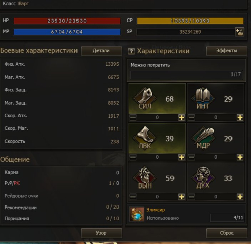Add a point to ЛВК
The image size is (251, 244).
[x=182, y=157]
